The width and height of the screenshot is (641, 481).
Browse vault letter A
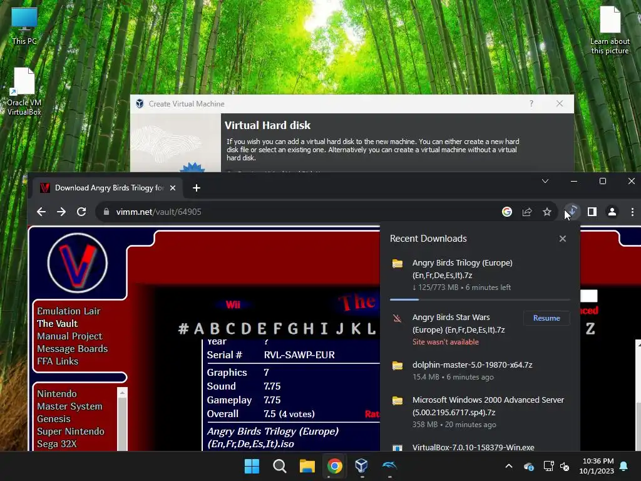click(199, 328)
